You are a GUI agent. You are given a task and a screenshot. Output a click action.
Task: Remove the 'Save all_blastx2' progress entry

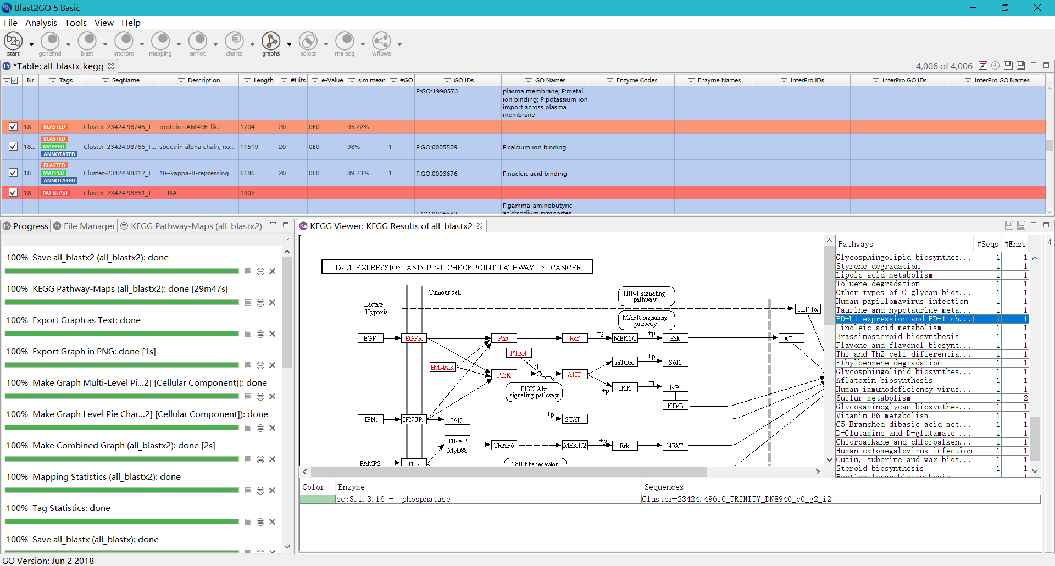coord(272,271)
